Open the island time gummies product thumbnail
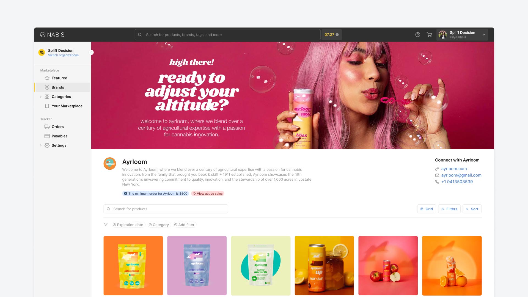 point(133,266)
